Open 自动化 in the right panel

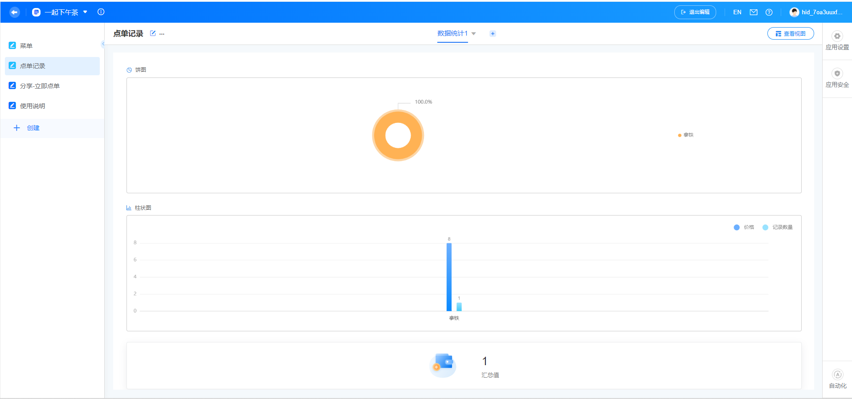[x=837, y=379]
